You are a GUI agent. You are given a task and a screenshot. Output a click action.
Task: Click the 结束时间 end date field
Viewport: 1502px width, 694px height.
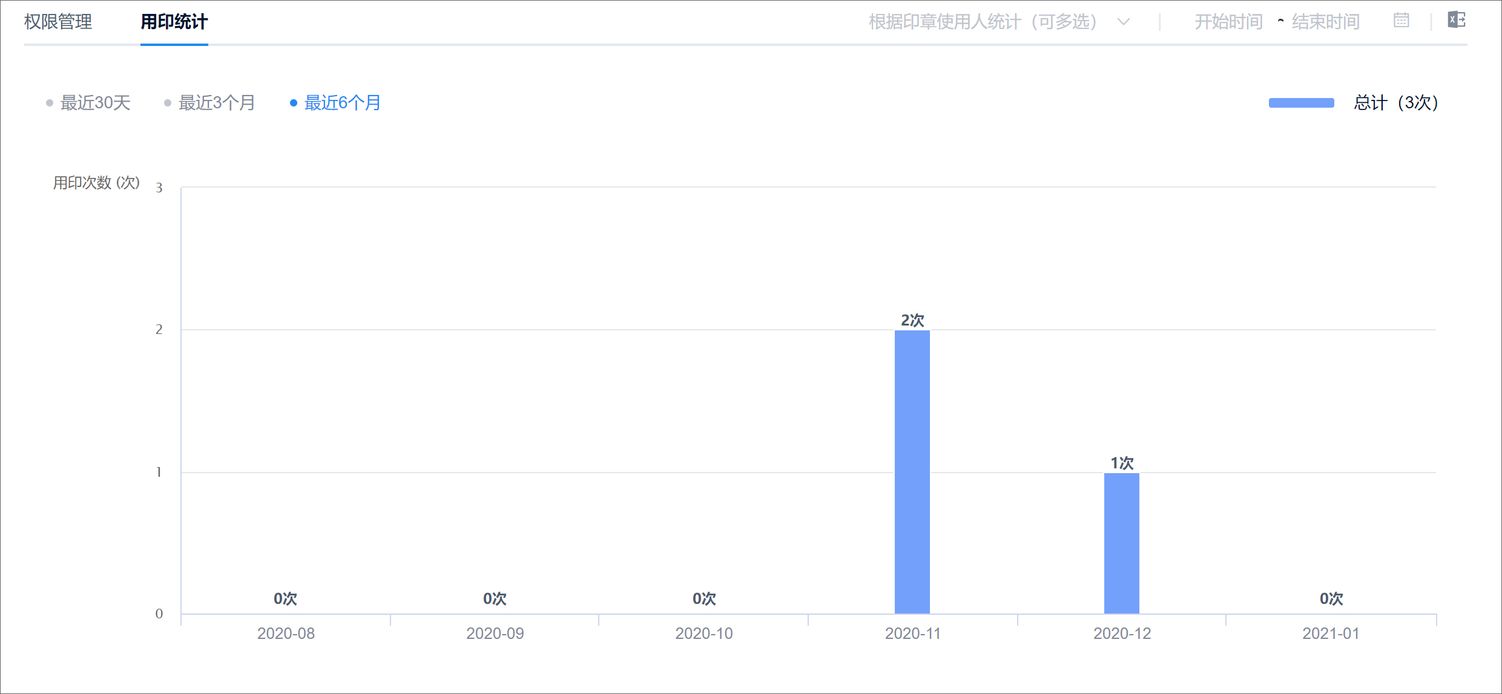[1325, 22]
